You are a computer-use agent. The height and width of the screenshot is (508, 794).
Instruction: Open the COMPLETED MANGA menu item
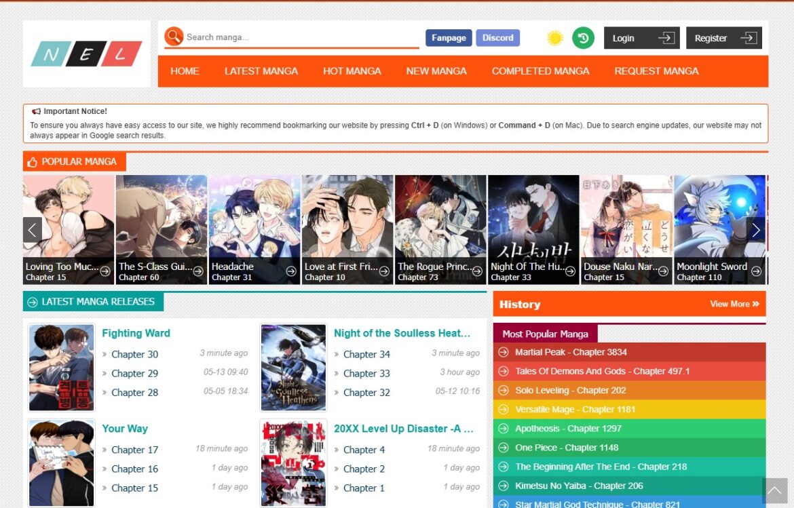click(540, 71)
